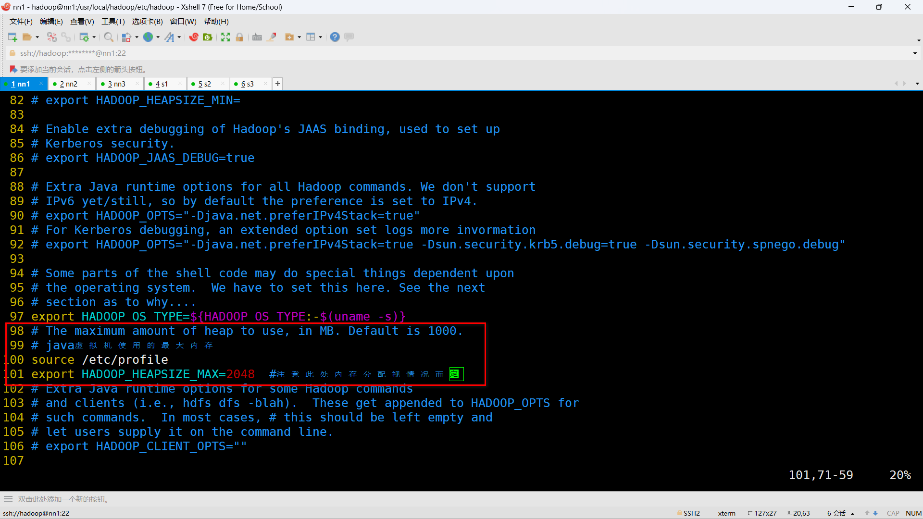Expand the address bar dropdown arrow
Screen dimensions: 923x519
[x=915, y=53]
